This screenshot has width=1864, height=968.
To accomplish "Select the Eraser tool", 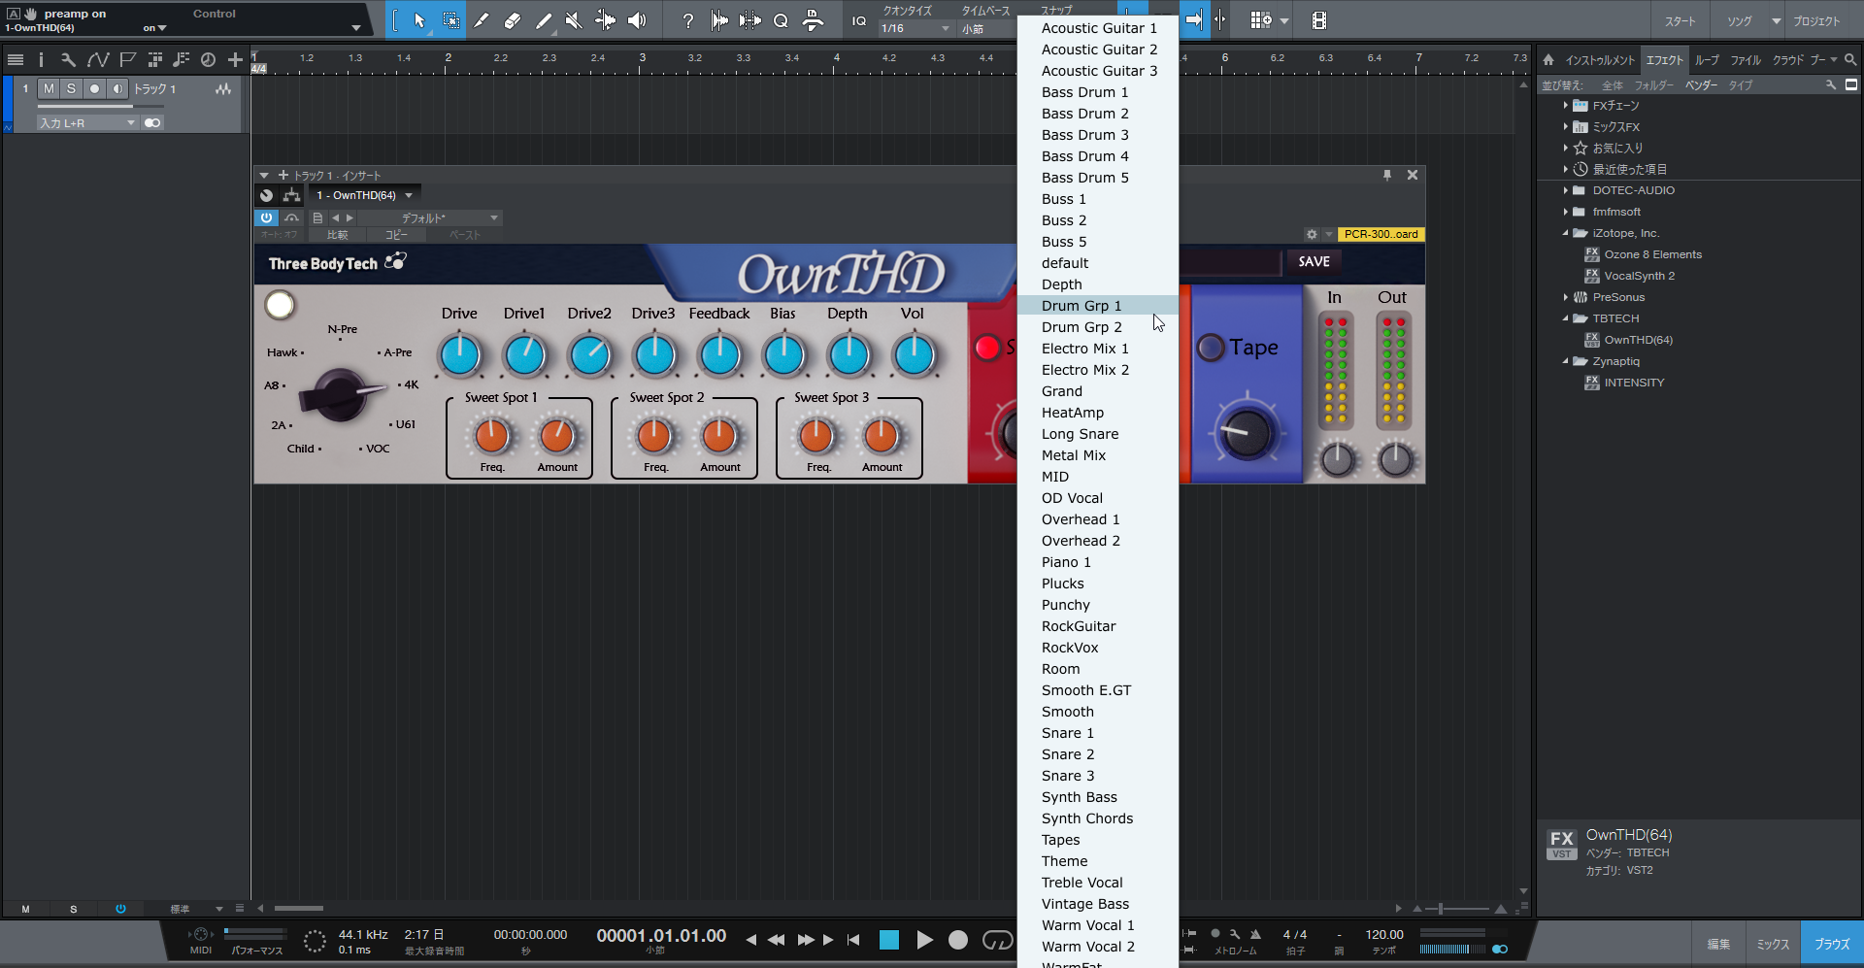I will click(x=513, y=20).
